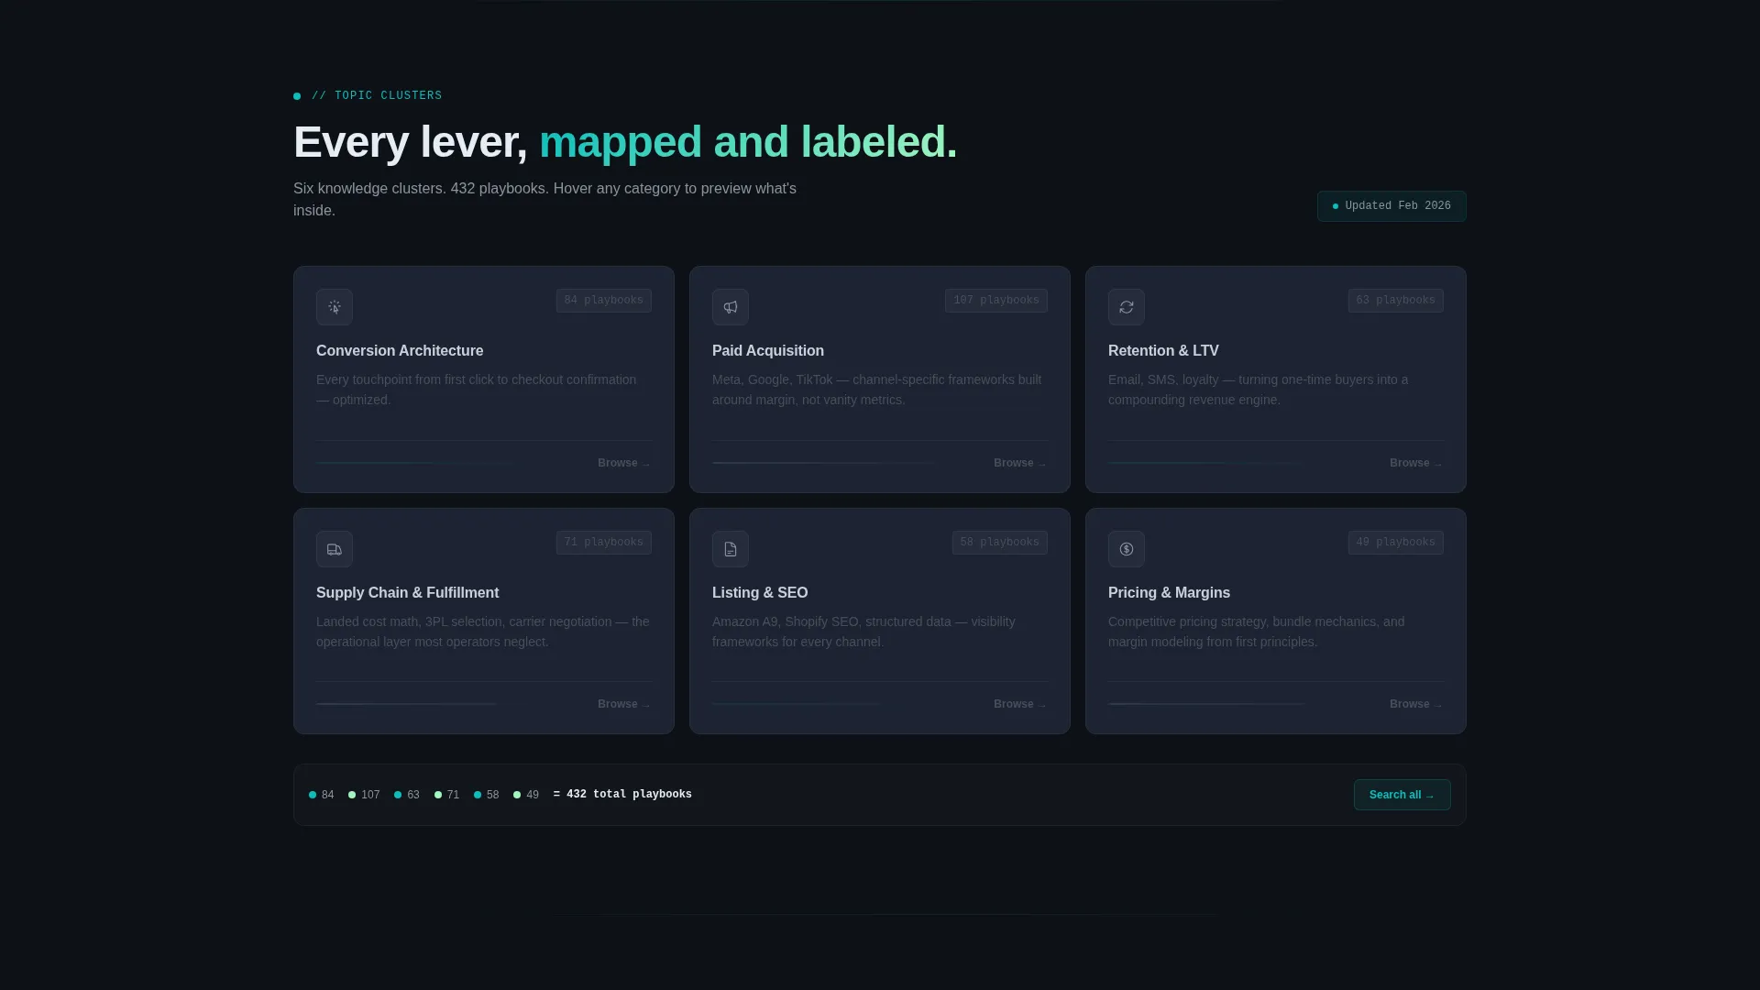This screenshot has width=1760, height=990.
Task: Open Browse link under Listing & SEO
Action: click(x=1020, y=704)
